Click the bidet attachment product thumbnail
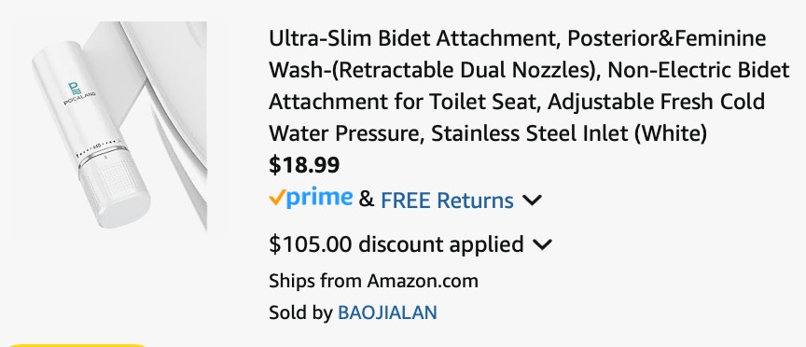The height and width of the screenshot is (347, 806). tap(110, 126)
